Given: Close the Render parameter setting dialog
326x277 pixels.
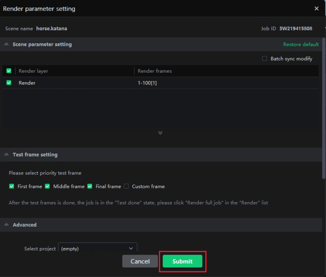Looking at the screenshot, I should coord(316,9).
